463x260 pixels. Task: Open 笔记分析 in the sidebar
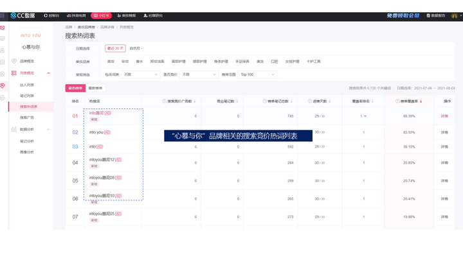tap(27, 141)
